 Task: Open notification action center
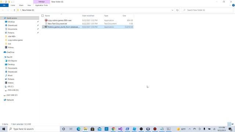(230, 129)
